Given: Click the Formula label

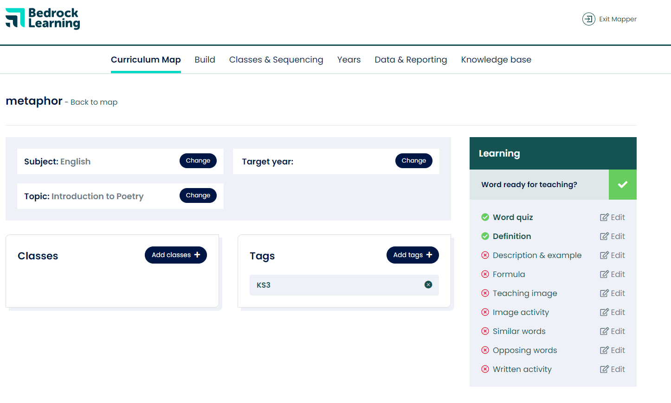Looking at the screenshot, I should coord(509,274).
